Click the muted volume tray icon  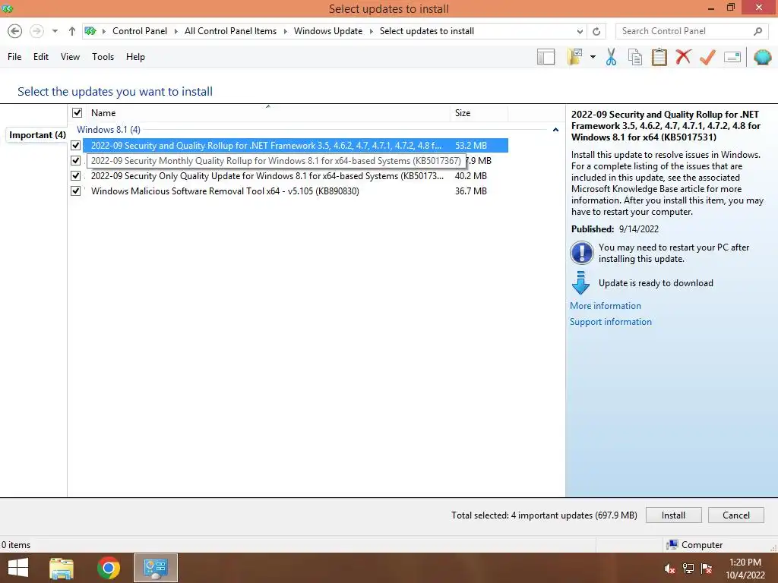[669, 569]
